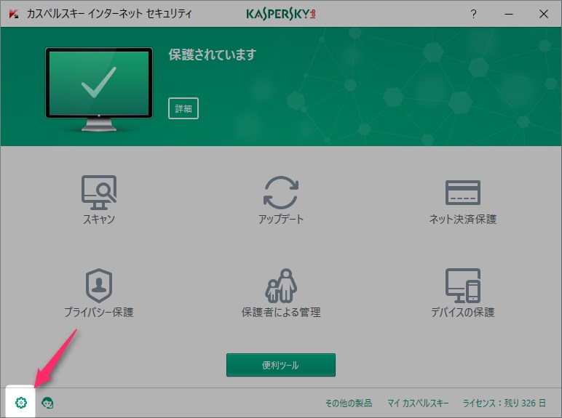Open the license remaining 326 days link

click(504, 403)
